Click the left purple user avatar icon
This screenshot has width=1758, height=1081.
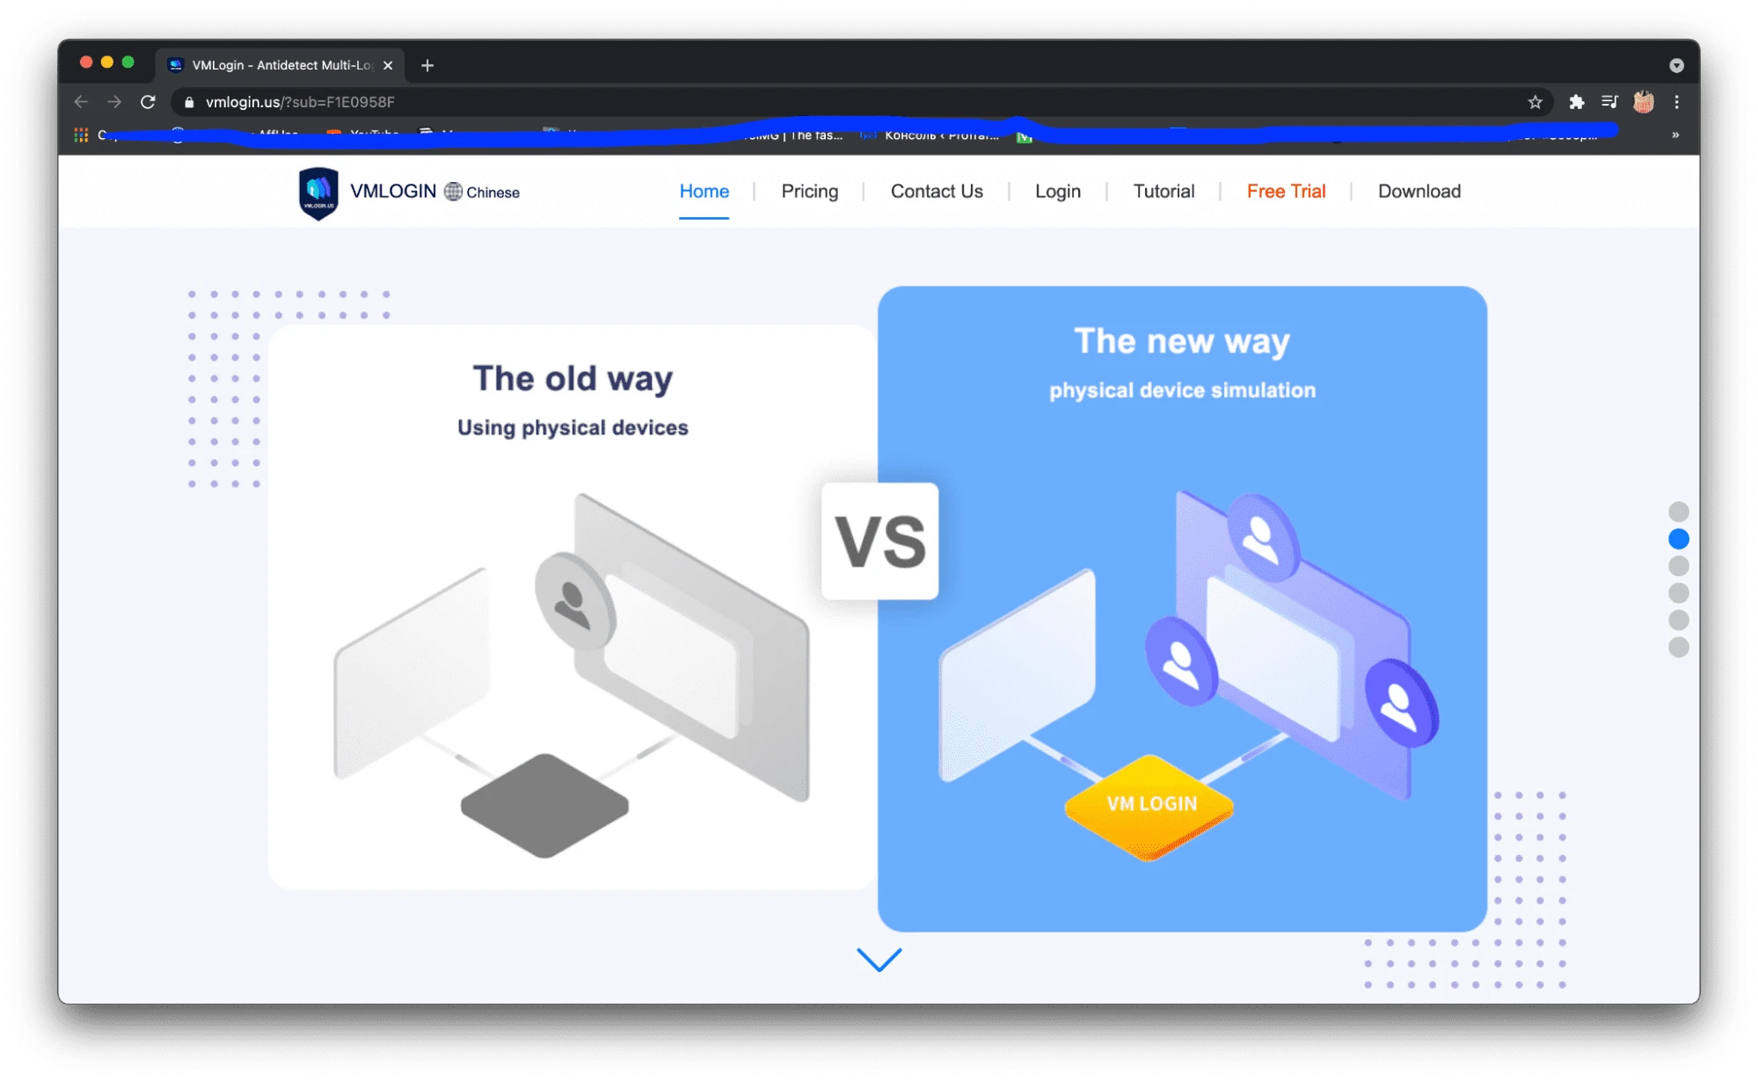1181,661
